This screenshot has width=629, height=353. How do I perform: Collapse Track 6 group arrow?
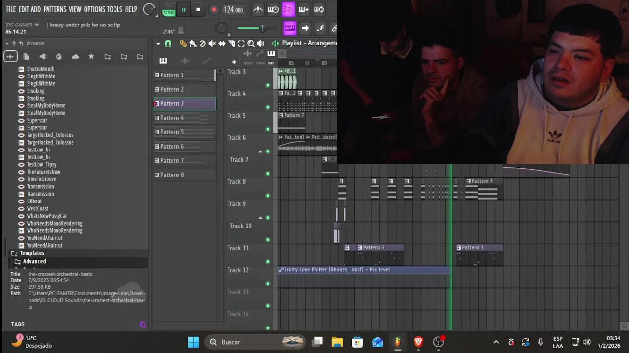[x=261, y=151]
